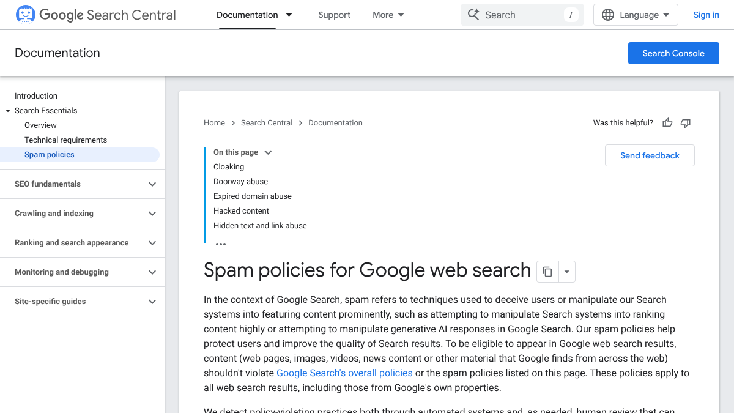
Task: Click the globe icon in Language button
Action: pos(608,15)
